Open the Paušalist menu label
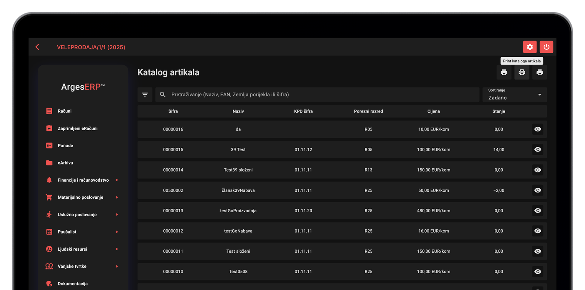Image resolution: width=585 pixels, height=290 pixels. [x=67, y=232]
